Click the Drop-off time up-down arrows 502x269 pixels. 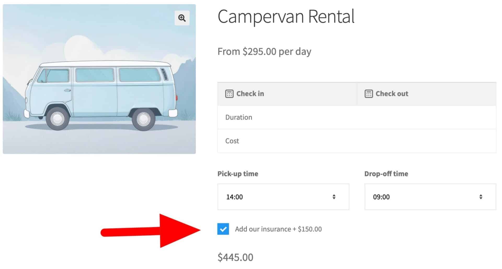(481, 197)
